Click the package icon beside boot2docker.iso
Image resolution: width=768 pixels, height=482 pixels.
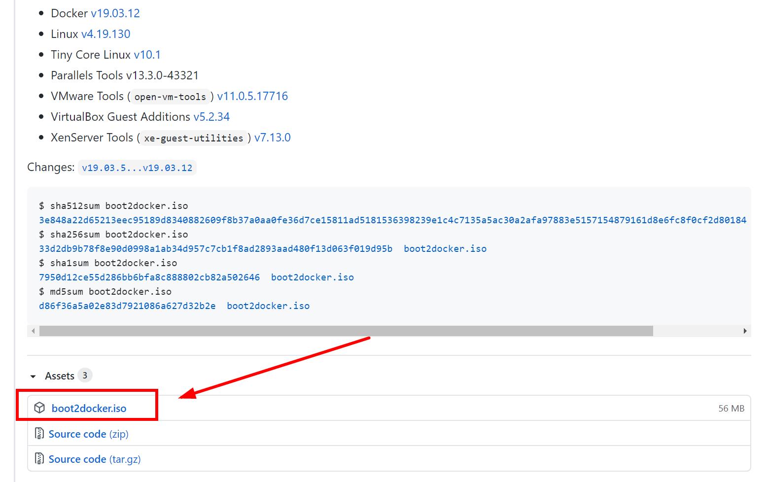click(39, 408)
